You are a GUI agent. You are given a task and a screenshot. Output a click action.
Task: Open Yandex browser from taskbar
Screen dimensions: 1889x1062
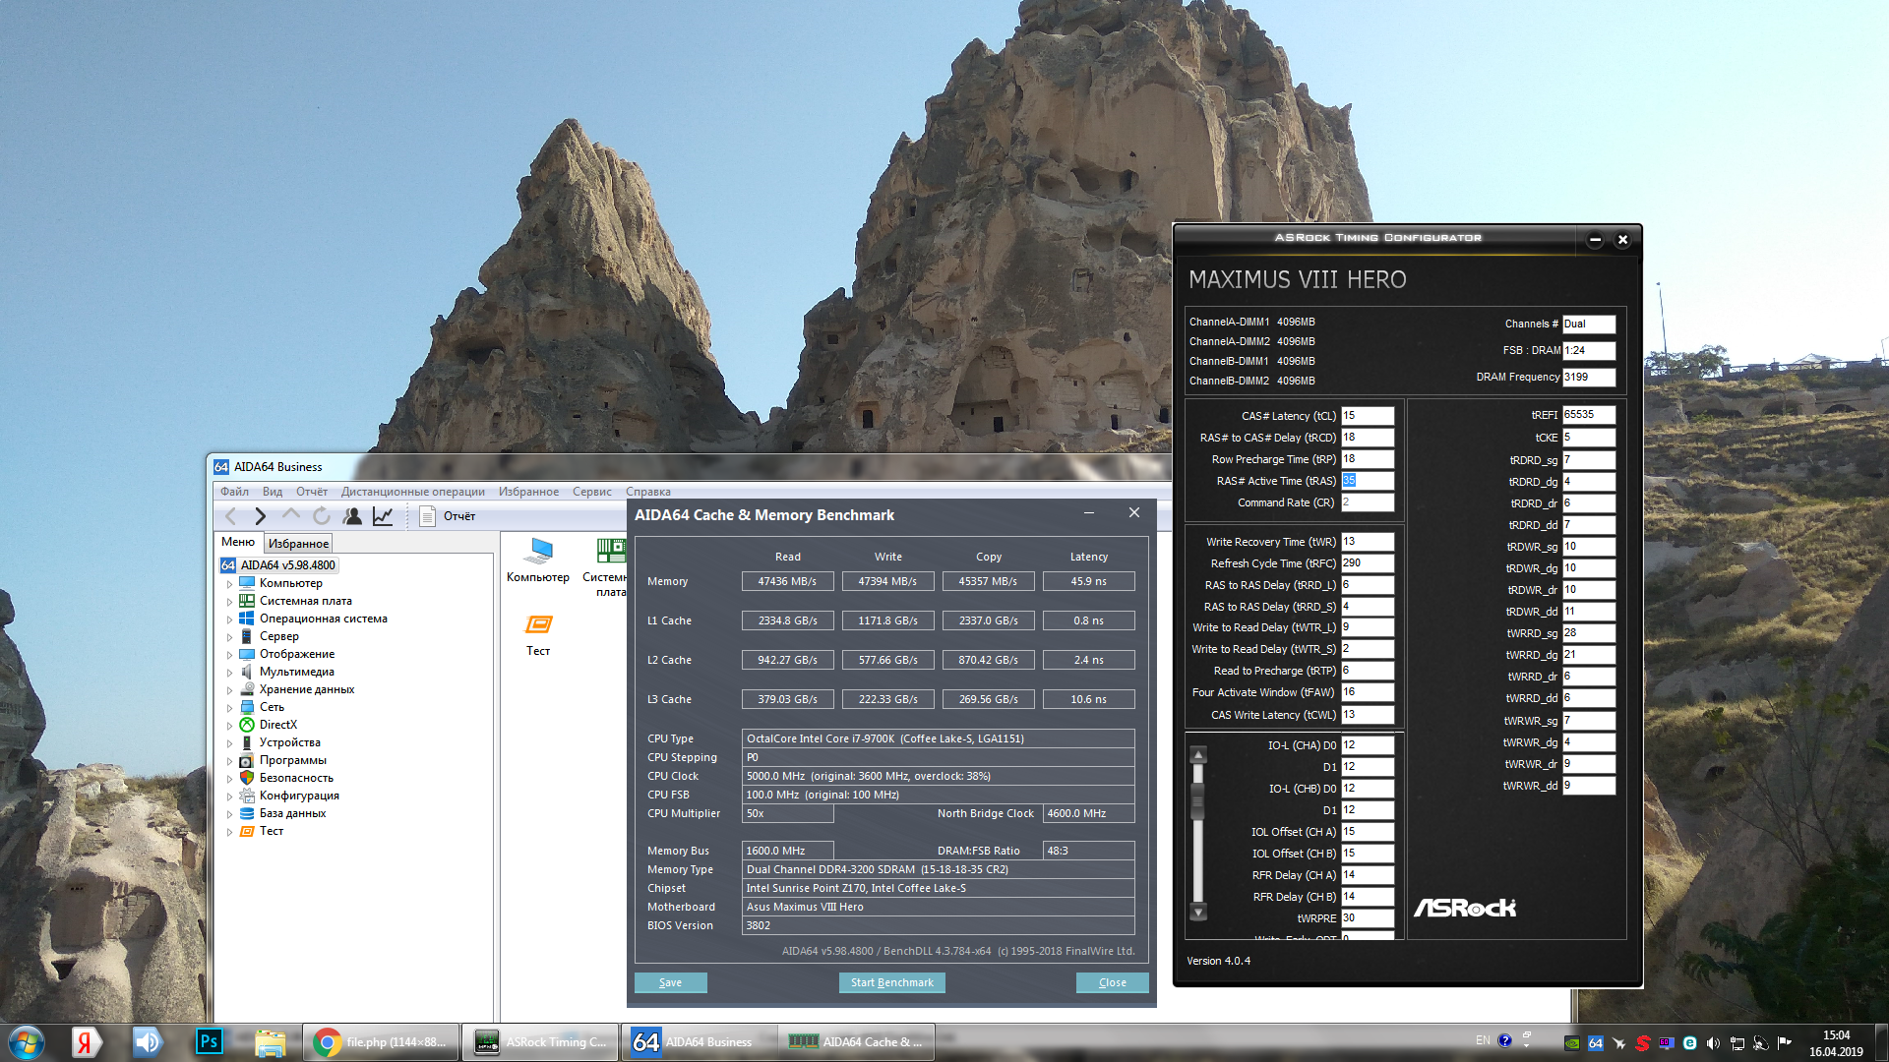point(86,1041)
